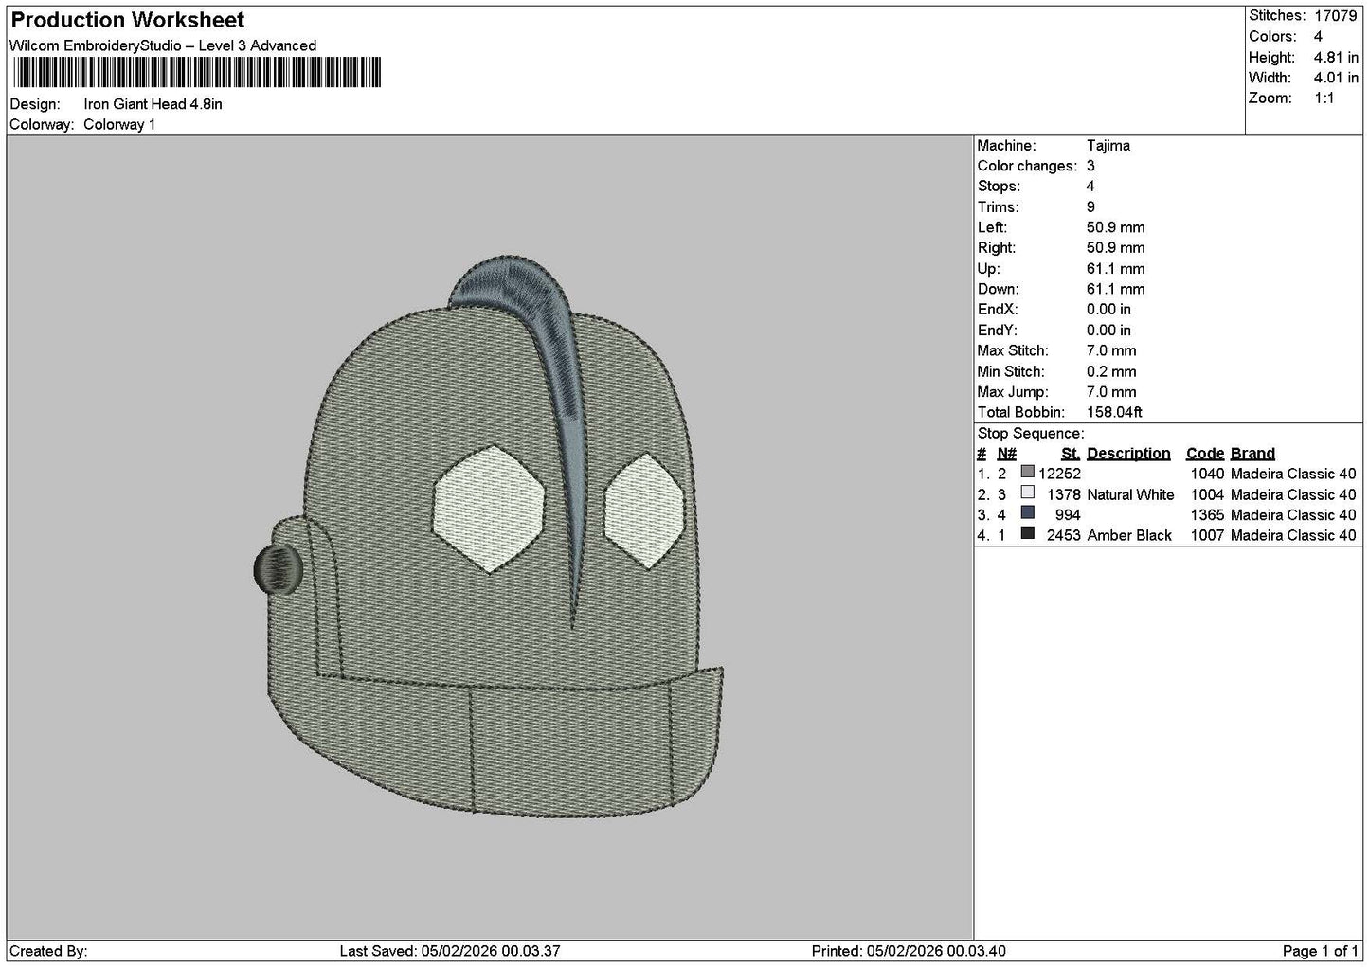This screenshot has width=1369, height=967.
Task: Click the 'Colorway 1' value
Action: [x=119, y=125]
